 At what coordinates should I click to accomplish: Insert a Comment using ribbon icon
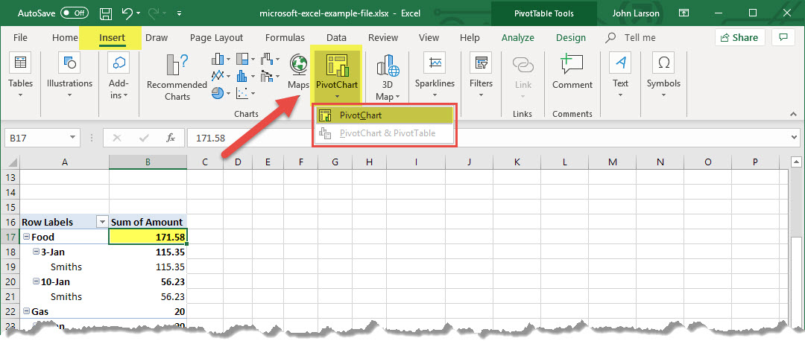[x=572, y=64]
